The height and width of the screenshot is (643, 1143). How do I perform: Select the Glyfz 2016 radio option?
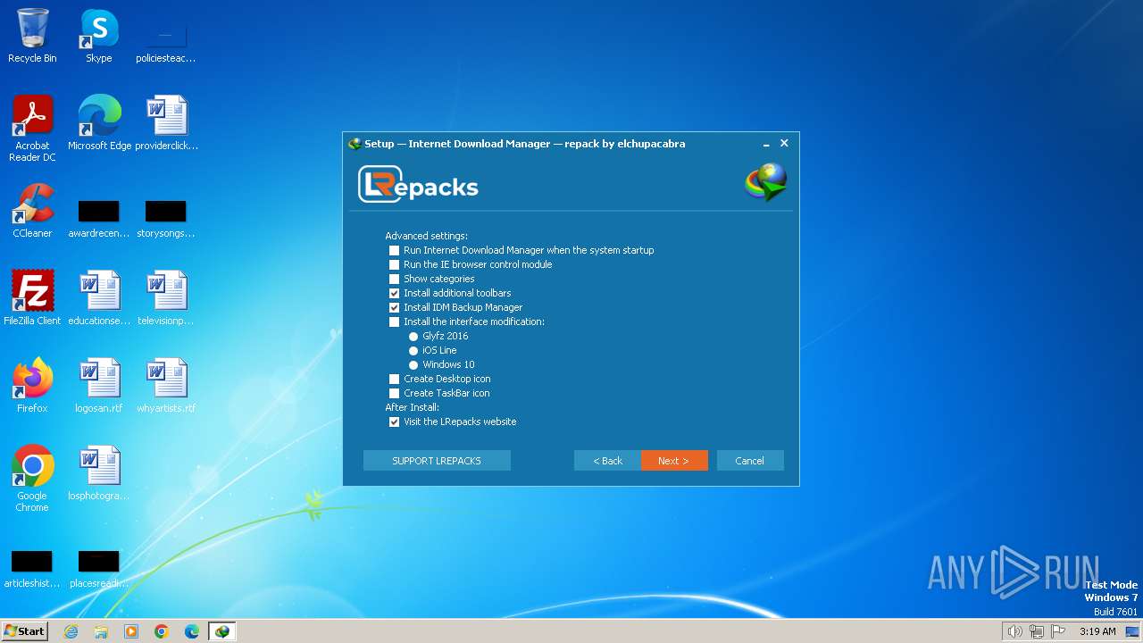413,337
